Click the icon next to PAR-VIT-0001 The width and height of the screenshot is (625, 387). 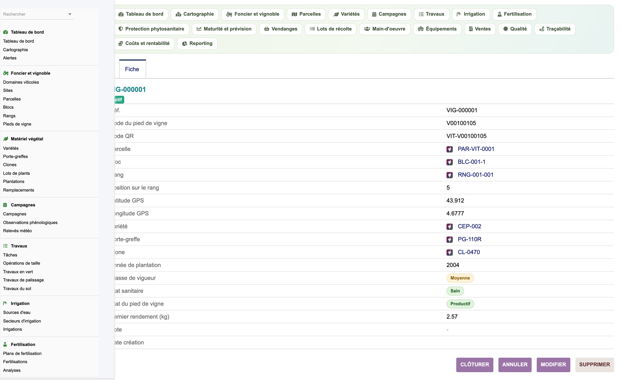450,149
